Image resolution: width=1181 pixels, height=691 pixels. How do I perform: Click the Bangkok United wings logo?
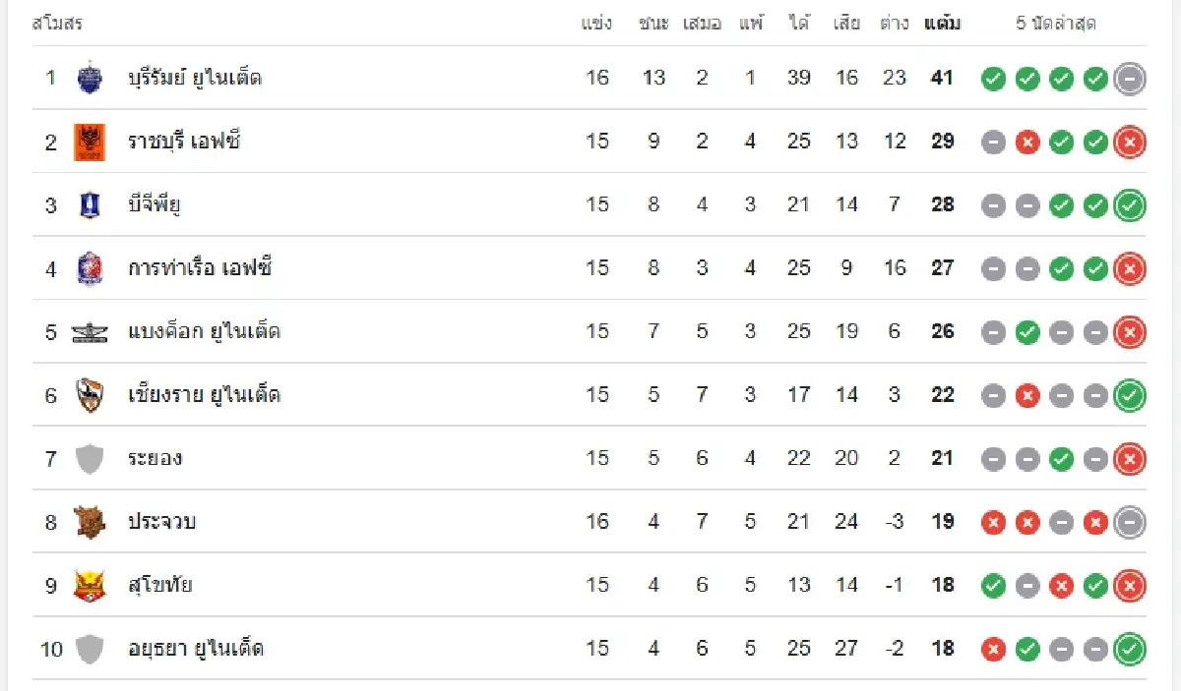90,332
